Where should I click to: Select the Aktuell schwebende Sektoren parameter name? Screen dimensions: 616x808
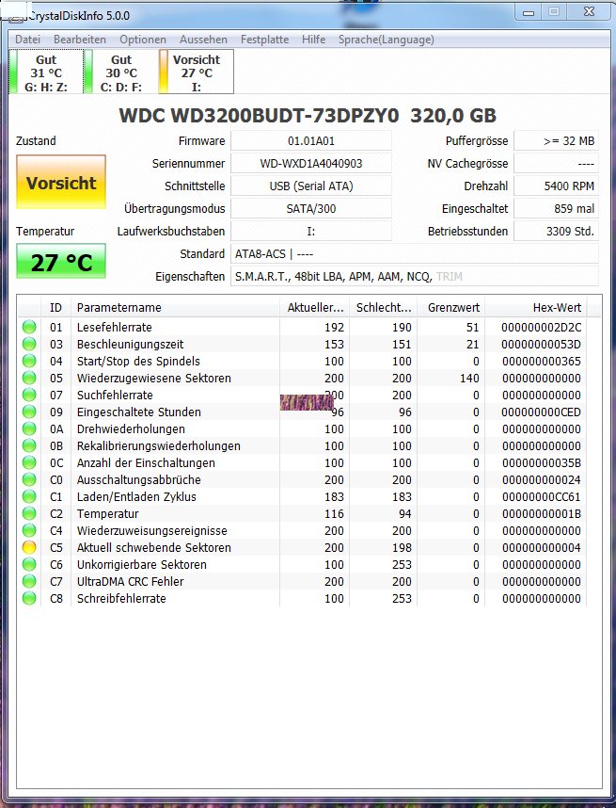tap(154, 548)
